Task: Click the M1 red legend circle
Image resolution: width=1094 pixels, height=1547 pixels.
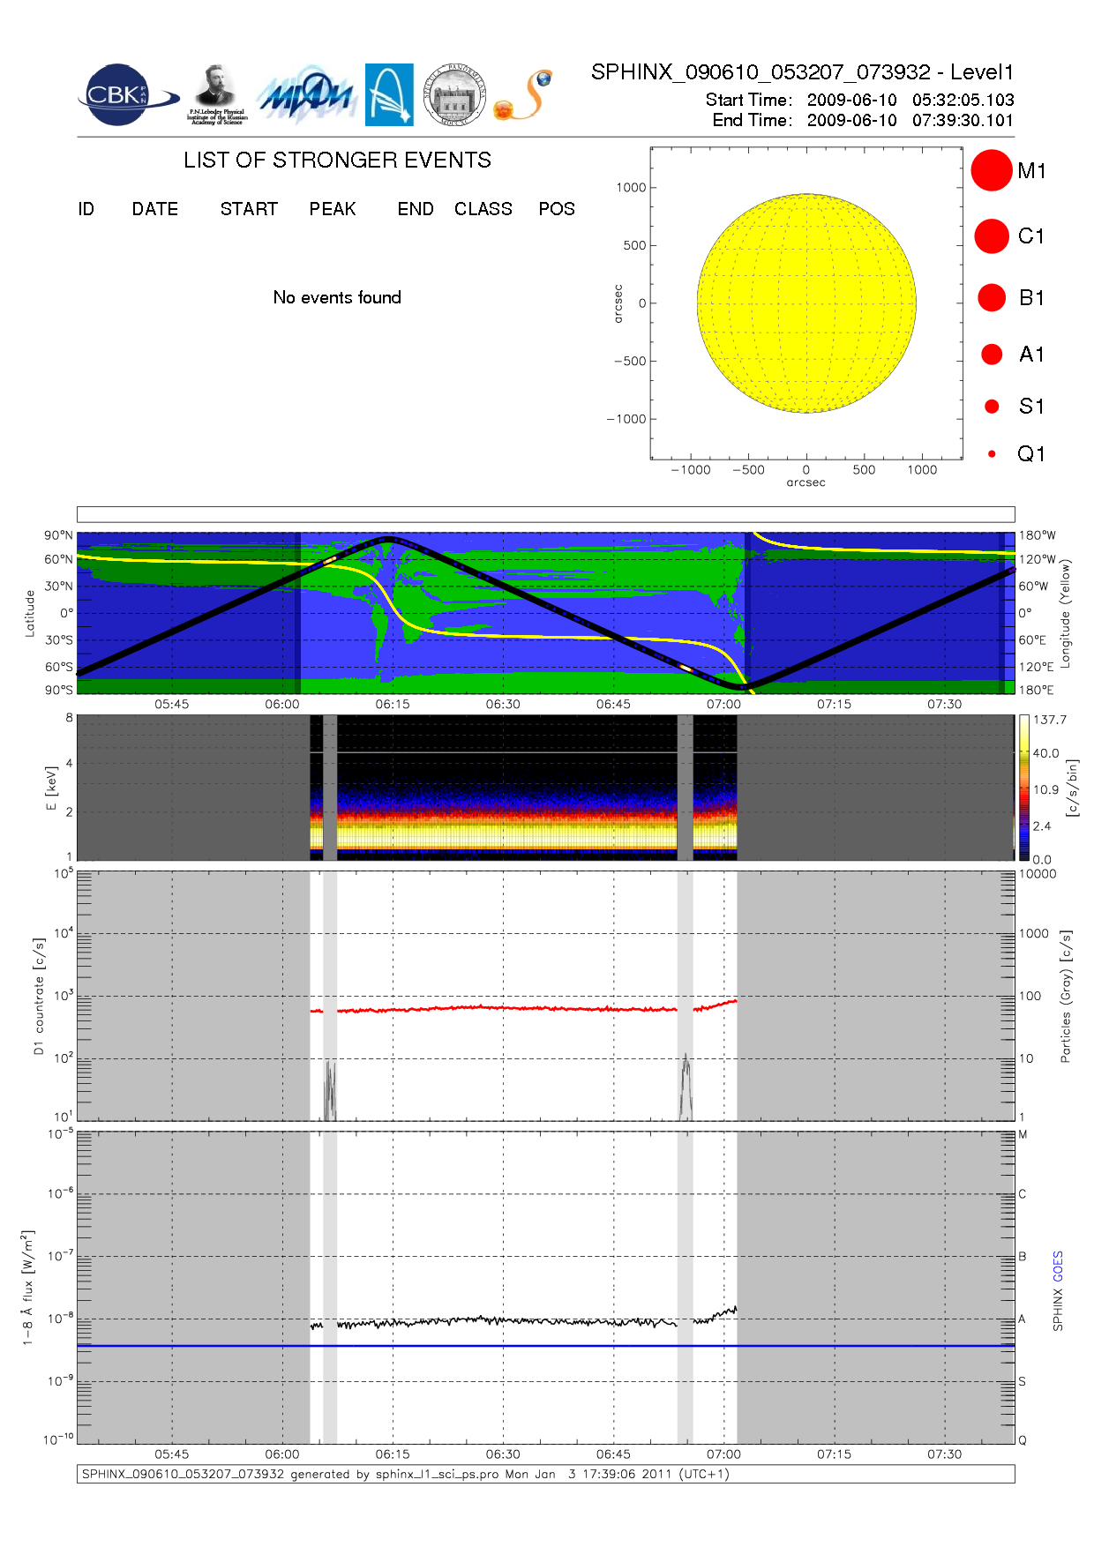Action: (x=992, y=170)
